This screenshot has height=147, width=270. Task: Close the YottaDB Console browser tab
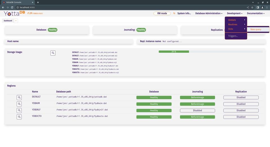pos(33,3)
